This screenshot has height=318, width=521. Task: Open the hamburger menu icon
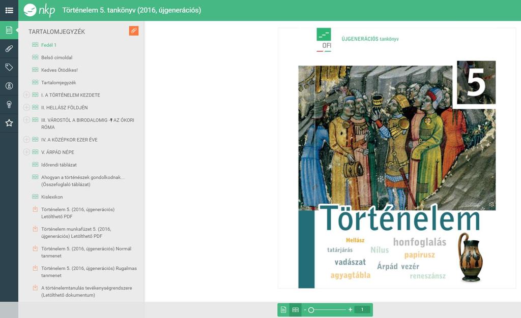pos(9,10)
